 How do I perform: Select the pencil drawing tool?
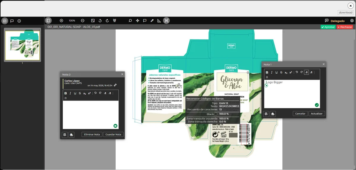(x=152, y=21)
